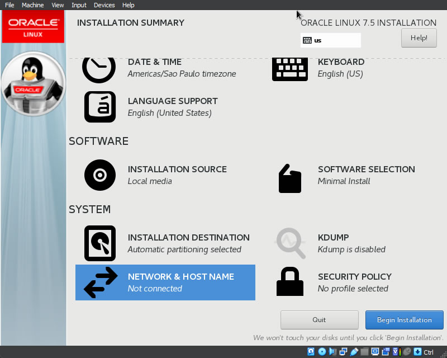Click the Network & Host Name arrows icon

101,282
